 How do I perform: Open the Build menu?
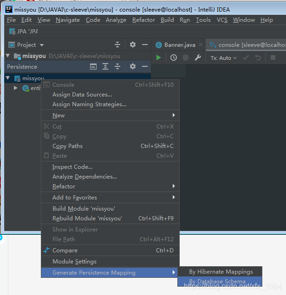[167, 20]
